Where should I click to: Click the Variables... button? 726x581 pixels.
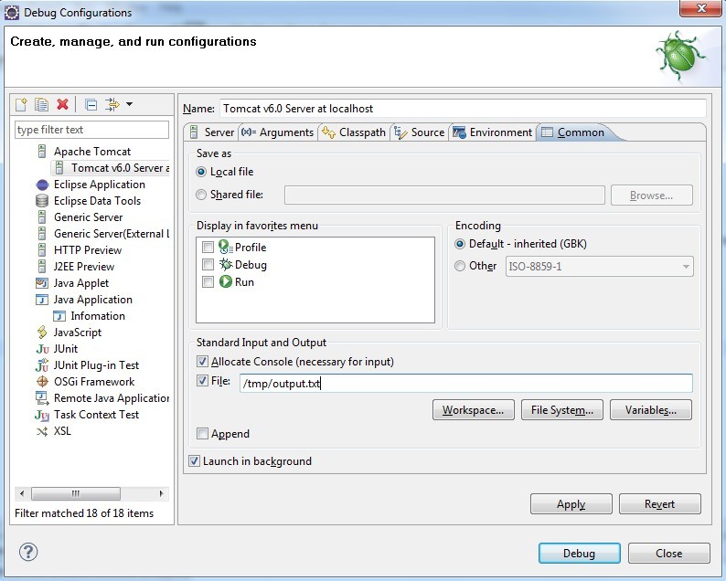coord(651,410)
